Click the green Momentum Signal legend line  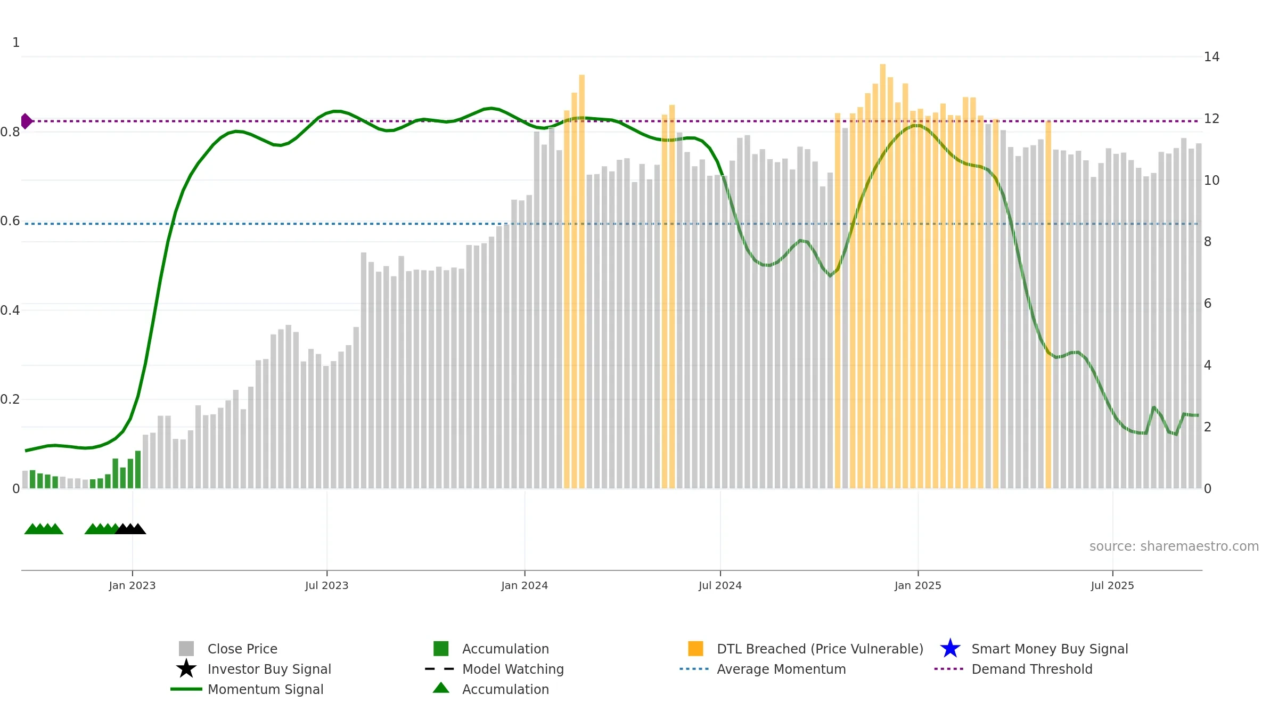click(186, 689)
